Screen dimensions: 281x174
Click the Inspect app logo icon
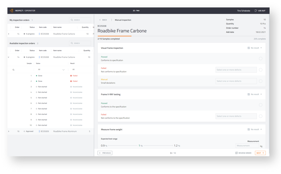[x=11, y=11]
